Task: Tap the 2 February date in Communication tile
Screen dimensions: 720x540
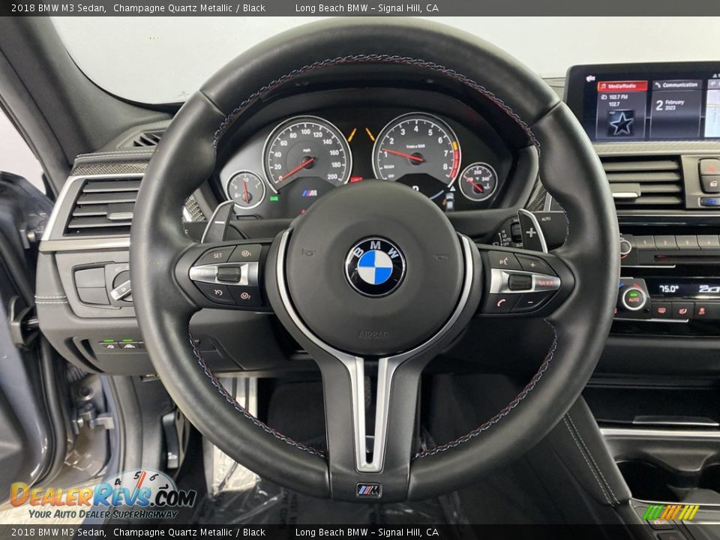Action: click(x=670, y=105)
